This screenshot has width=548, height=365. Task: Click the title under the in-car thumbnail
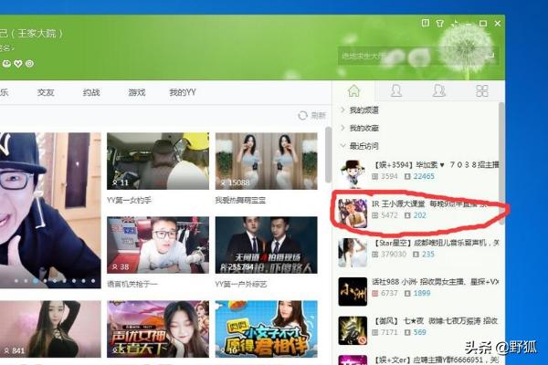click(129, 201)
